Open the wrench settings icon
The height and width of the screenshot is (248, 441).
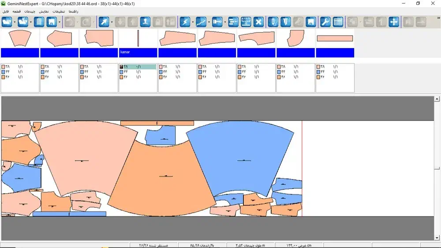click(x=325, y=22)
